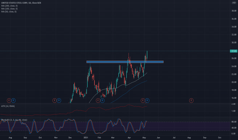Click the 2021 label on time axis
This screenshot has width=238, height=140.
pyautogui.click(x=86, y=137)
